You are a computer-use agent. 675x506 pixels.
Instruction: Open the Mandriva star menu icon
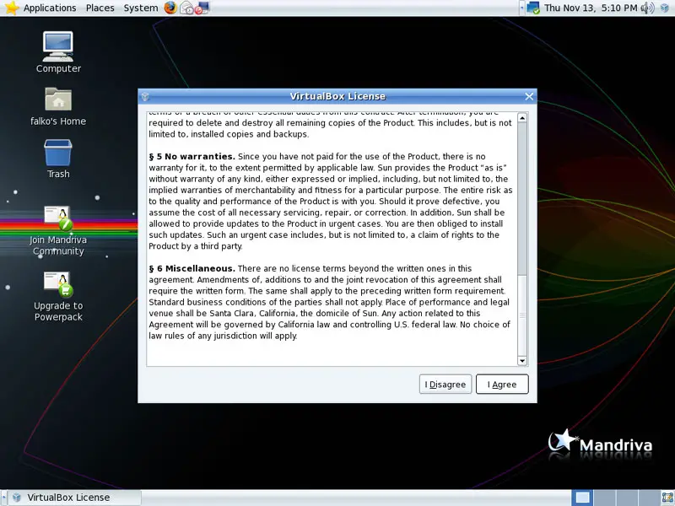[12, 8]
